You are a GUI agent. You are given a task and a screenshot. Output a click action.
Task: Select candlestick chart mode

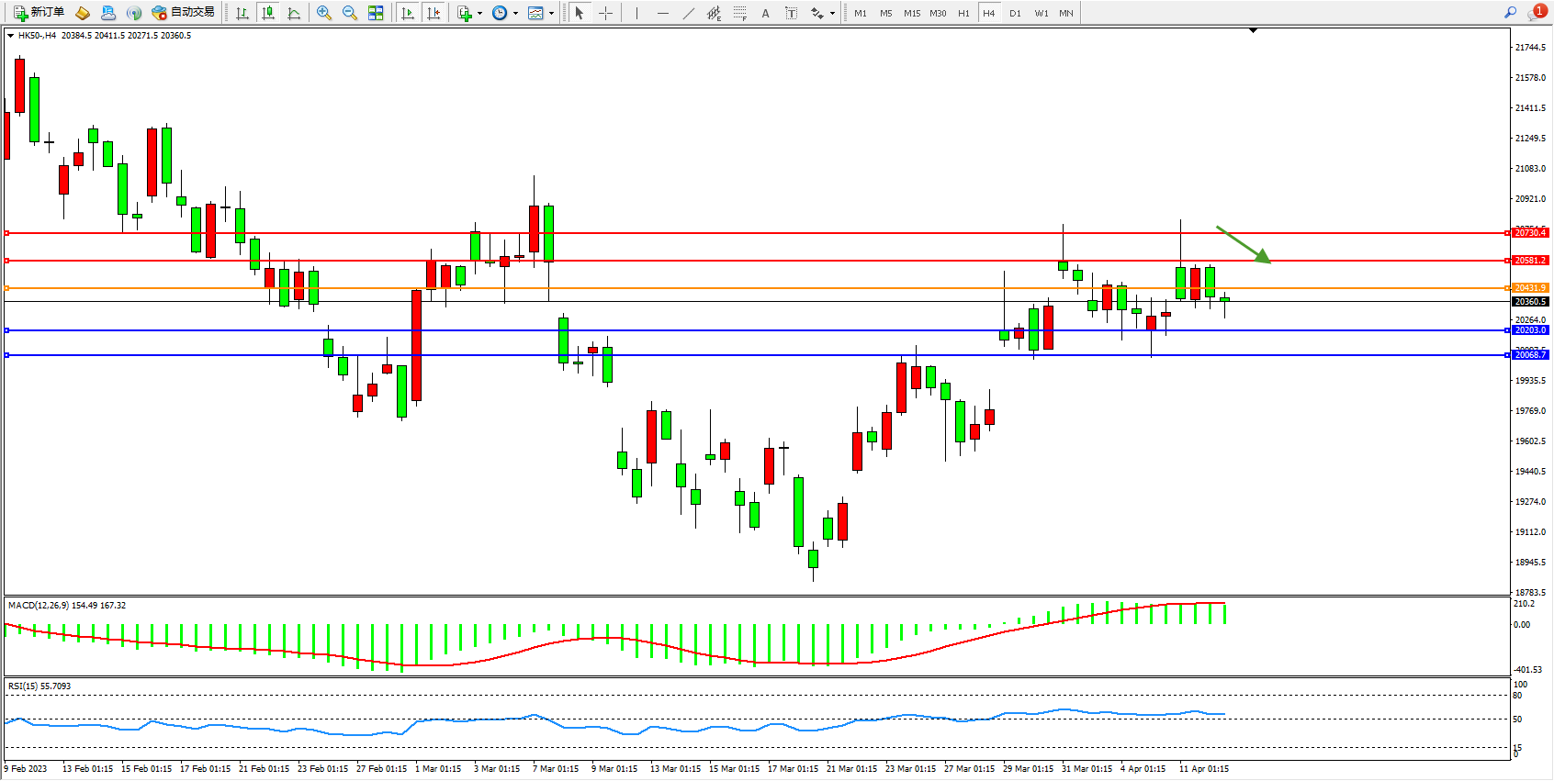[x=268, y=13]
